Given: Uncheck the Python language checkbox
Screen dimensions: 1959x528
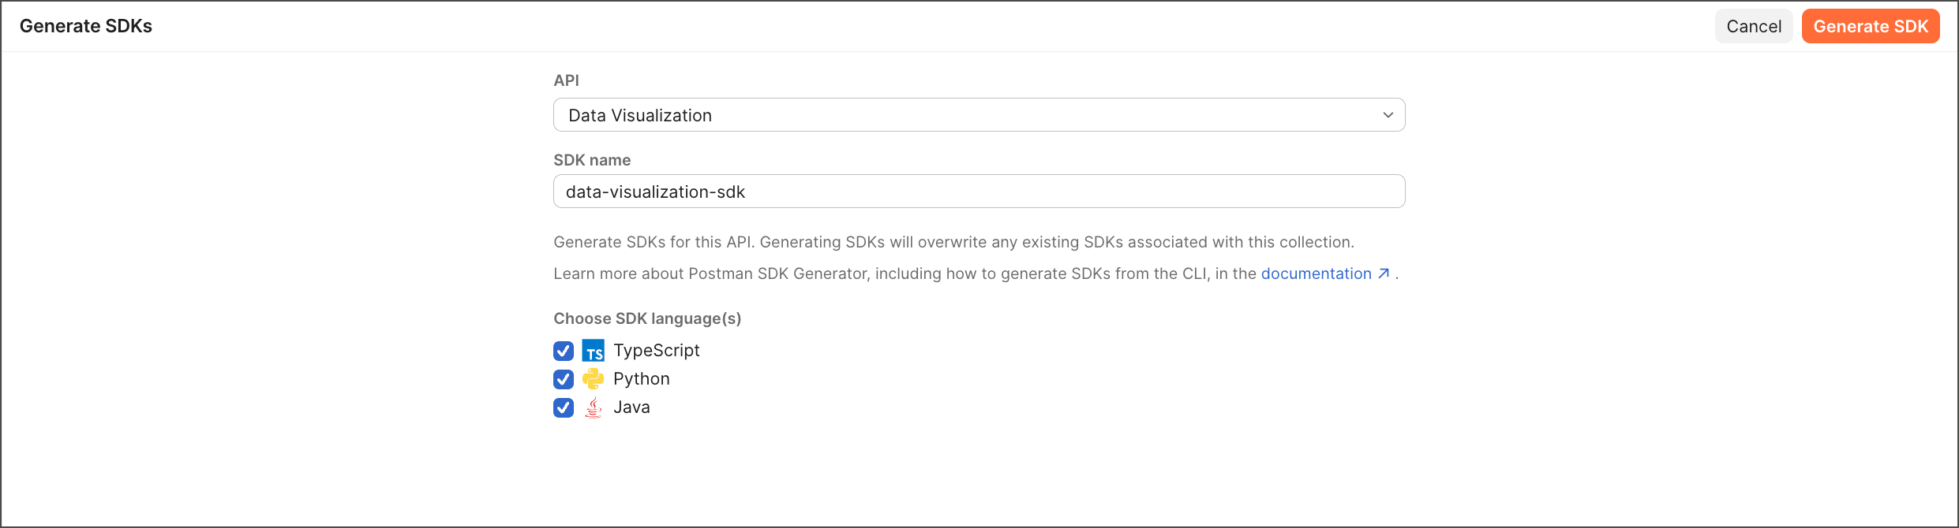Looking at the screenshot, I should pos(564,379).
